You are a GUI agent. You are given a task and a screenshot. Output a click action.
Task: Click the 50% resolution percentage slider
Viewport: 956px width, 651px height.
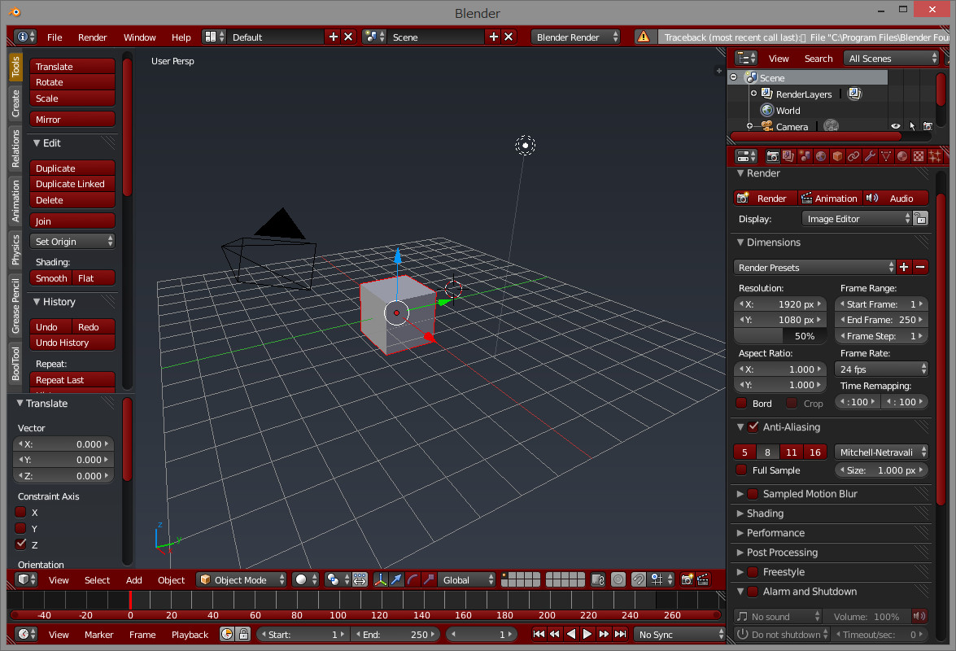coord(780,336)
